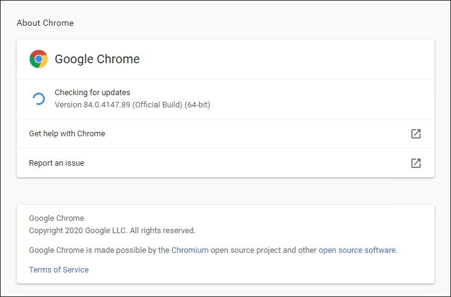This screenshot has height=297, width=451.
Task: Click the Google Chrome logo icon
Action: tap(39, 59)
